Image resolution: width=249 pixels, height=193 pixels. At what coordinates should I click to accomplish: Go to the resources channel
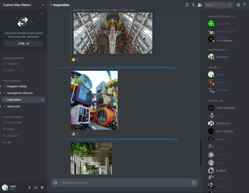[x=13, y=106]
